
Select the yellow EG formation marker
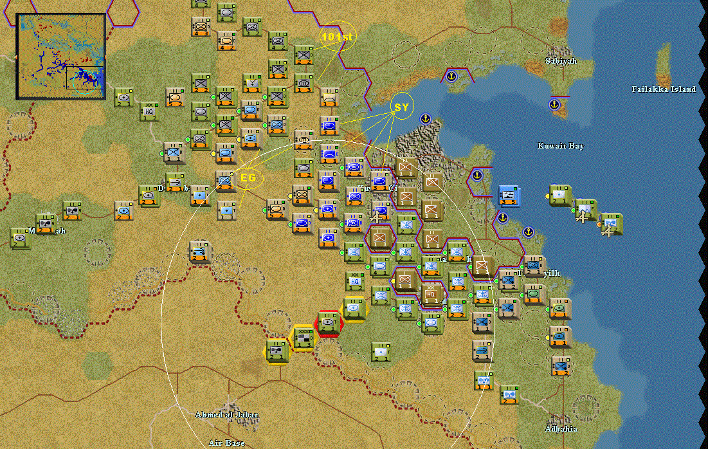click(x=248, y=178)
